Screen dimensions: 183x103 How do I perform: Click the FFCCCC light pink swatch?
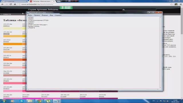pos(13,68)
